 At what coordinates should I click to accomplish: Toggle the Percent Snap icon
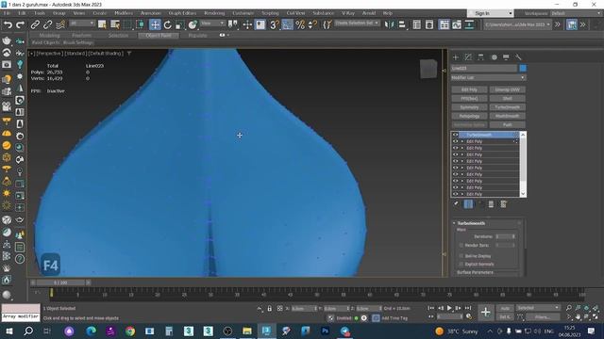click(x=300, y=25)
